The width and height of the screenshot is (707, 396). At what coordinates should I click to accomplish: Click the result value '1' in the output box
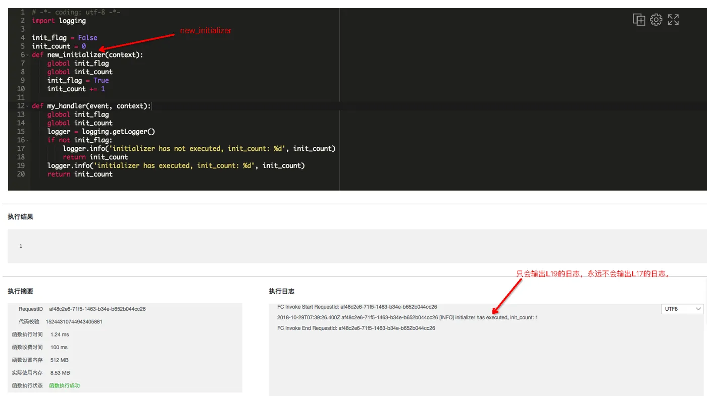21,246
